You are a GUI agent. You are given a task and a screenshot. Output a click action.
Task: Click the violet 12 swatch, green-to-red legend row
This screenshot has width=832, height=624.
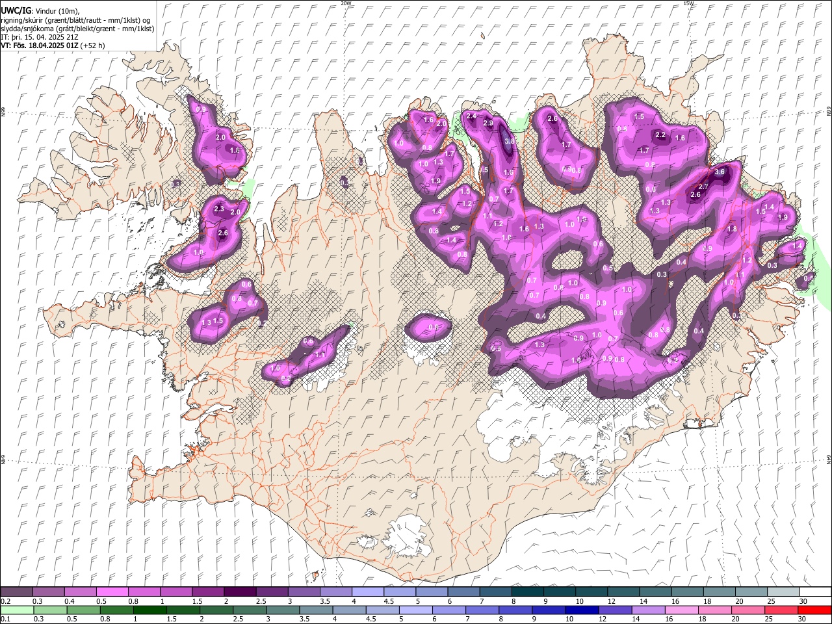coord(614,610)
